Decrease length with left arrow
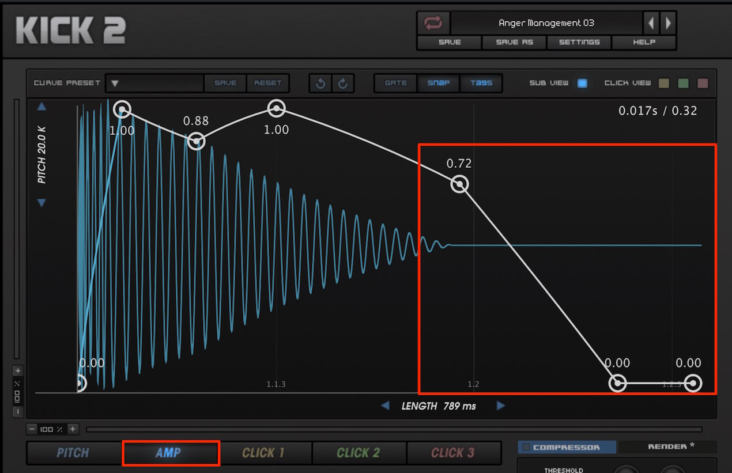 click(385, 406)
